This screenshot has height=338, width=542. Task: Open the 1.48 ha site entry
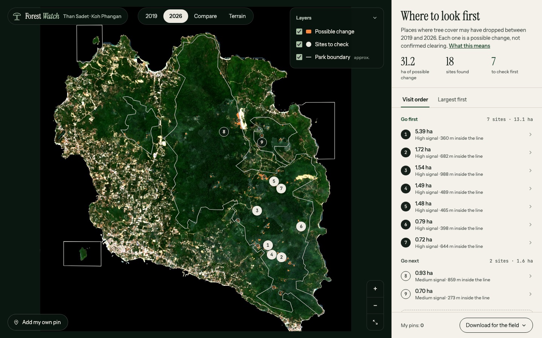pos(467,207)
